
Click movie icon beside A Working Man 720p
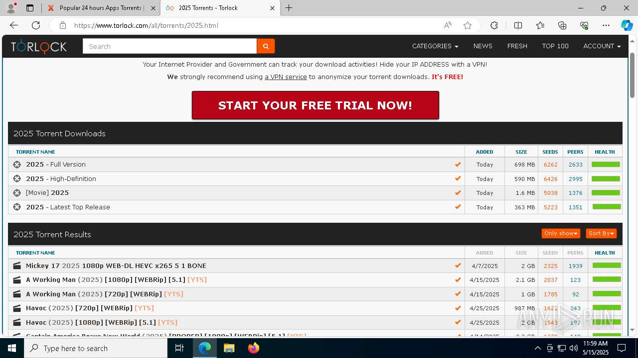(17, 294)
